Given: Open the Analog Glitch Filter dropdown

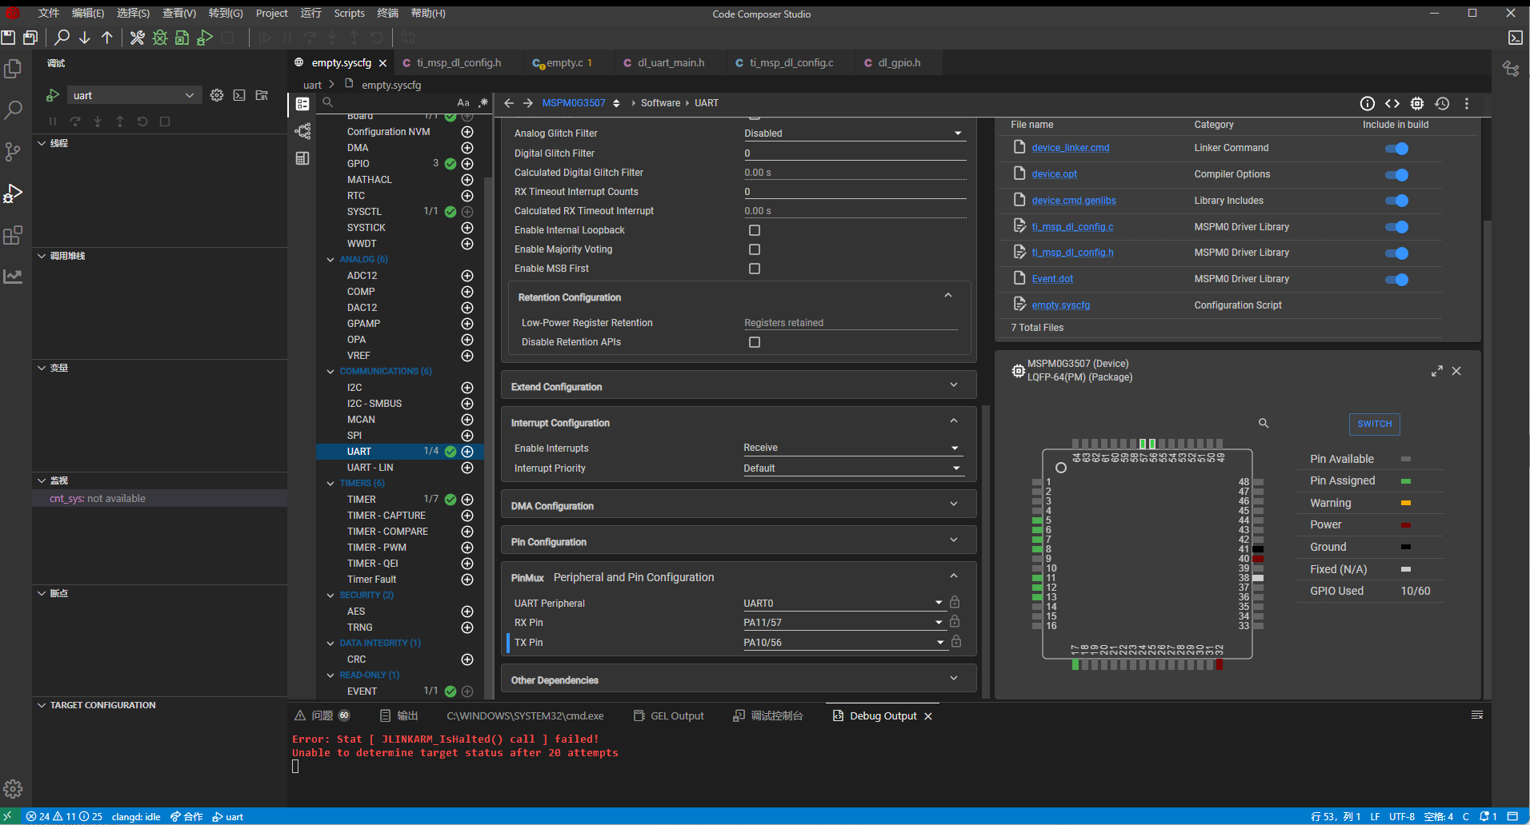Looking at the screenshot, I should [x=854, y=134].
